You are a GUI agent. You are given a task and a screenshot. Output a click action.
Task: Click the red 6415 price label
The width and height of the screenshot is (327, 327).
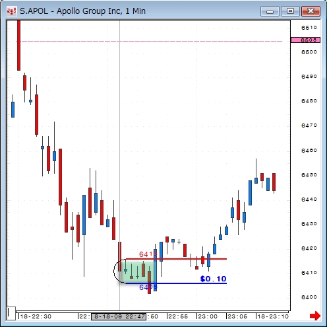coord(148,254)
